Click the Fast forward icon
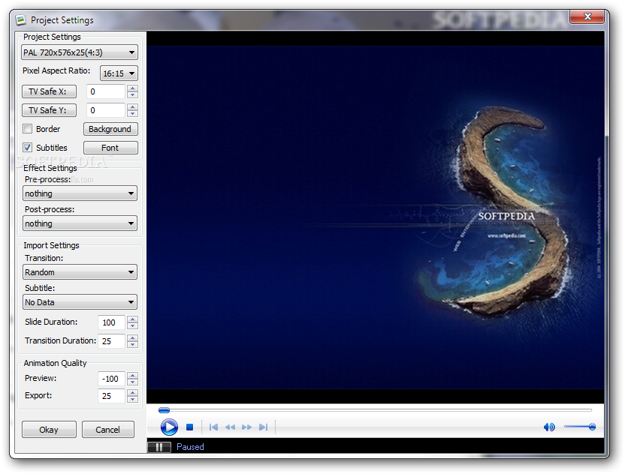The height and width of the screenshot is (474, 625). point(246,427)
